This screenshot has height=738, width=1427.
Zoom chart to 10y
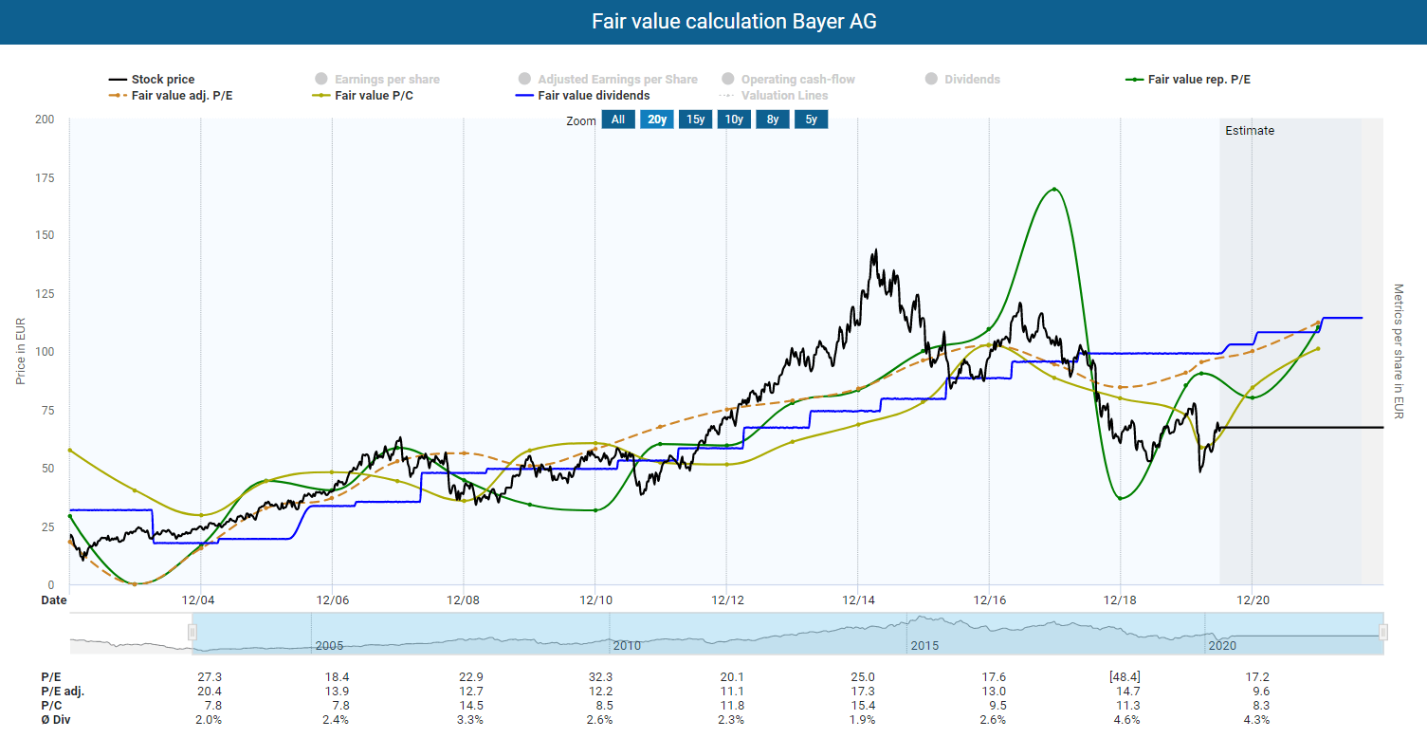click(734, 120)
